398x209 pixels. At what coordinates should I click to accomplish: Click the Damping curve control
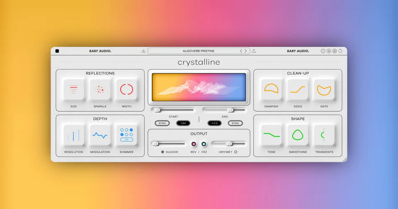(271, 89)
